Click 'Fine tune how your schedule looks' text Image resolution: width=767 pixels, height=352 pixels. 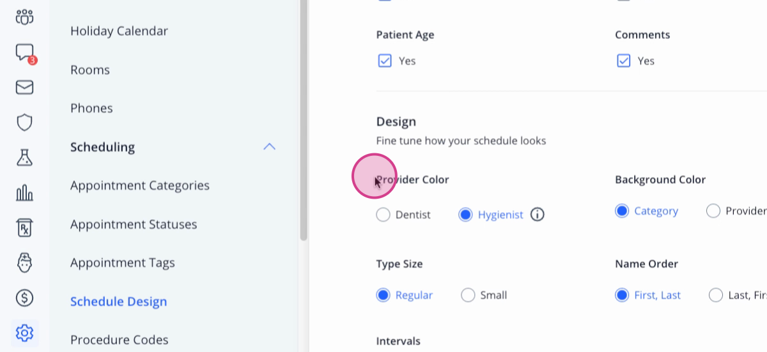pos(461,141)
